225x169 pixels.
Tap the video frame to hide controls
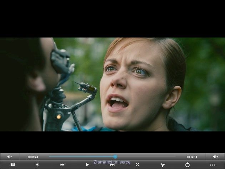click(x=112, y=84)
